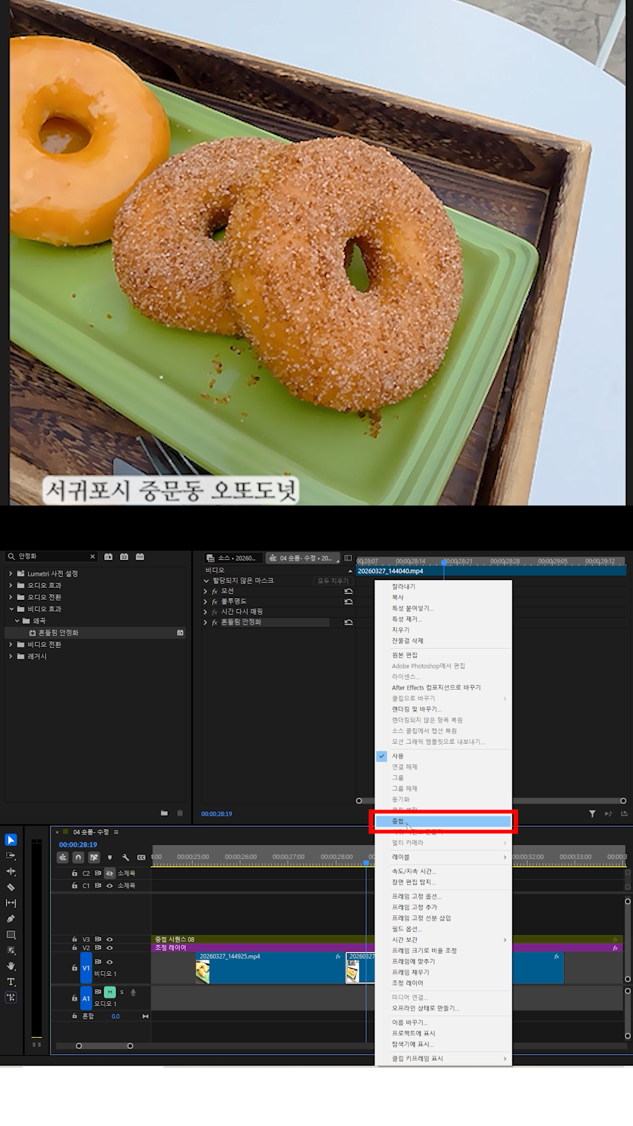Collapse 왜곡 subfolder
The width and height of the screenshot is (633, 1126).
[17, 620]
